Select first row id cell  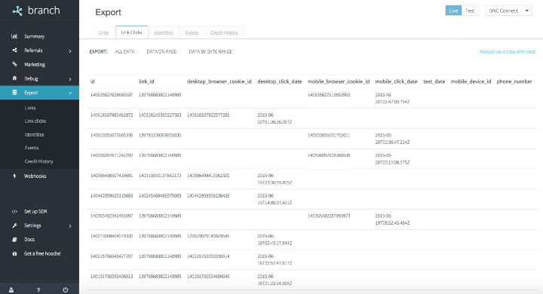point(112,94)
